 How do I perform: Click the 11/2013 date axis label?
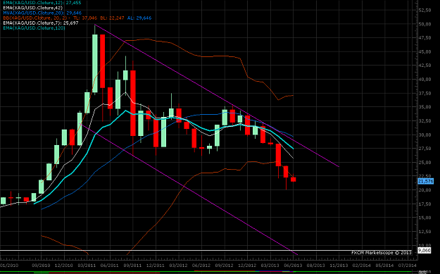339,266
